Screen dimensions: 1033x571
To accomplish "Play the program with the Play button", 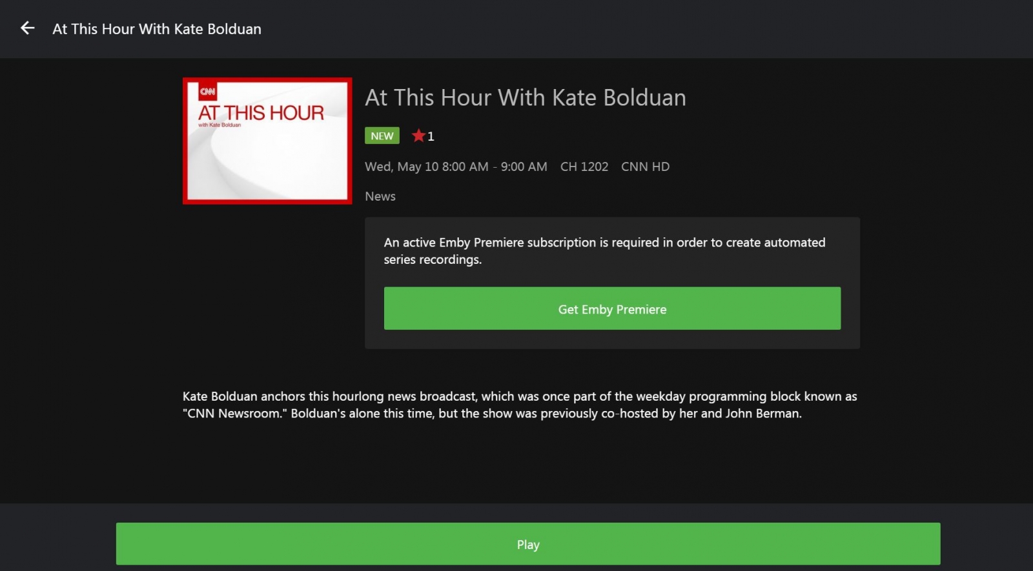I will pos(528,544).
